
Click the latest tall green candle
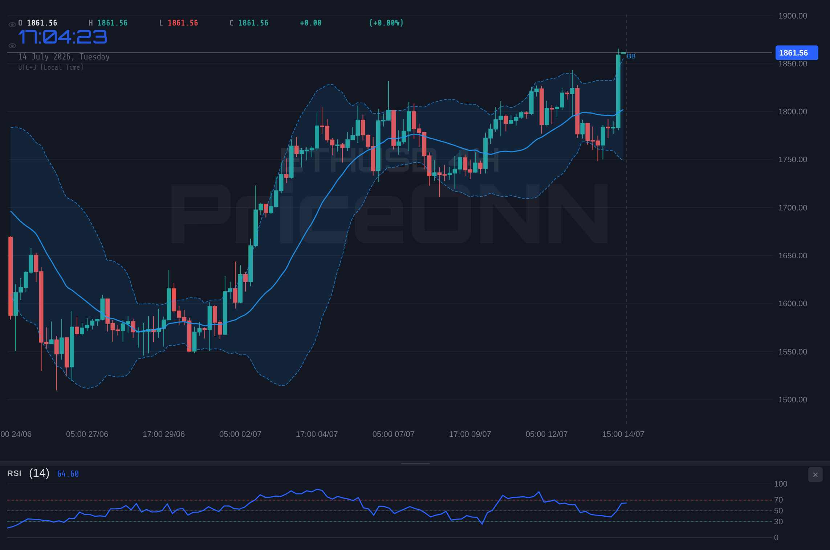618,91
